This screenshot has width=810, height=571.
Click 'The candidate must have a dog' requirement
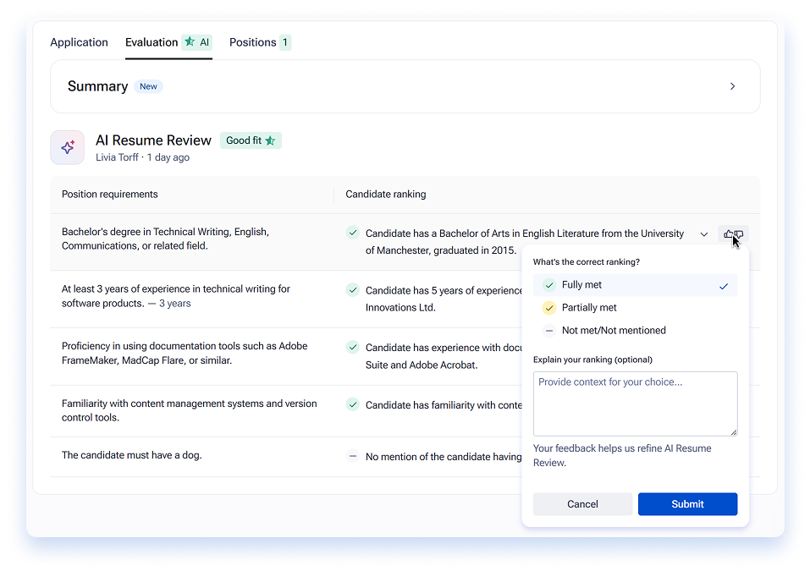pyautogui.click(x=132, y=455)
